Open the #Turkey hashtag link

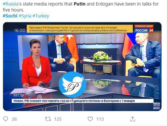pos(41,16)
